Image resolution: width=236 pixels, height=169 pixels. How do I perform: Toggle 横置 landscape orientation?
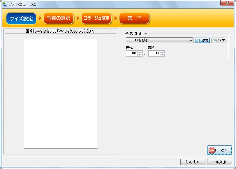point(219,40)
